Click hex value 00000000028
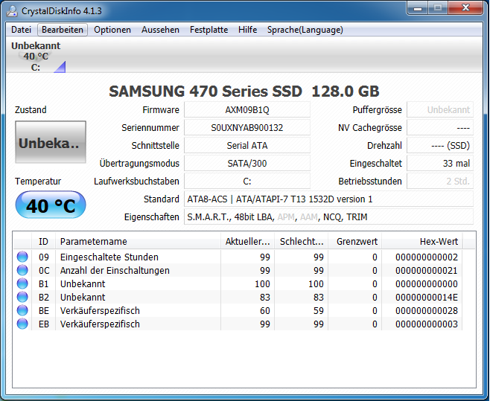 pos(427,311)
